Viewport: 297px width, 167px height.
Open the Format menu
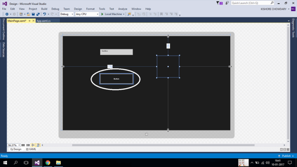tap(90, 9)
